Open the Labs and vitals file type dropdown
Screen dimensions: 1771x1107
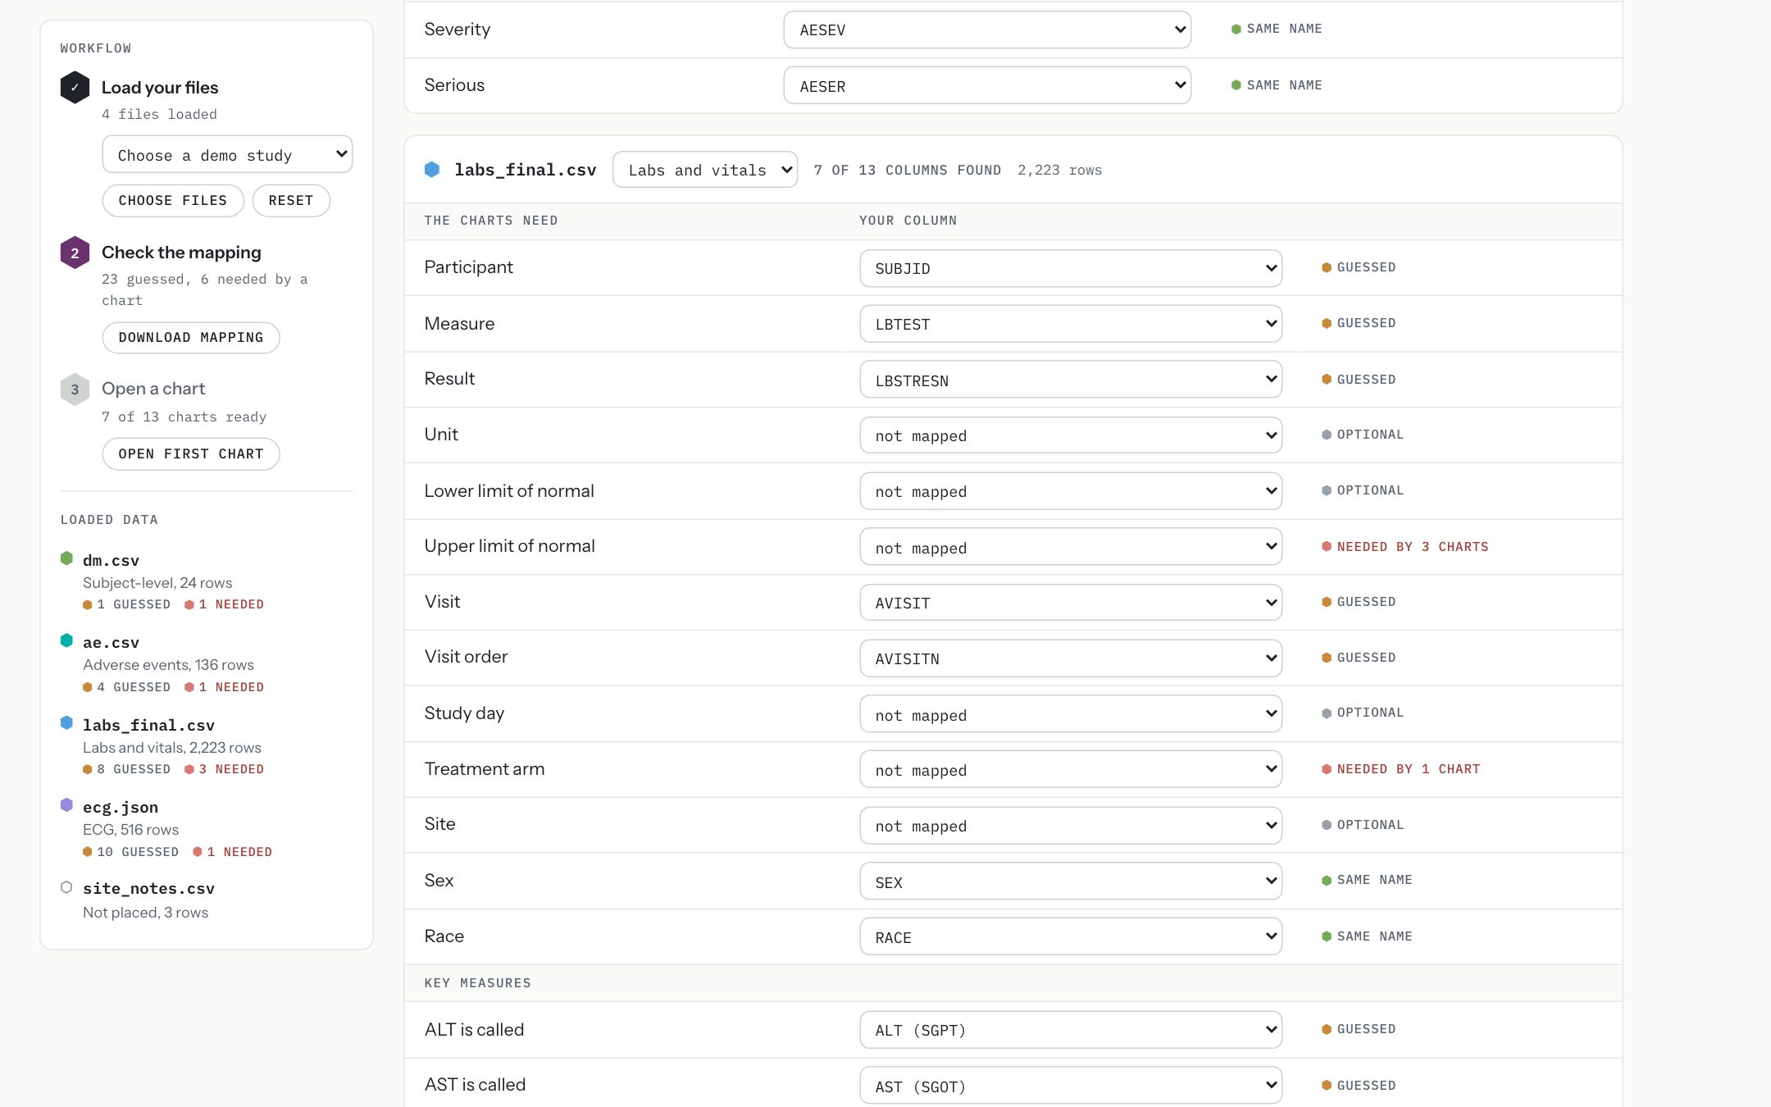[x=705, y=170]
